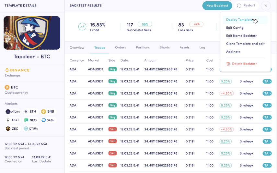Click the BTC quote currency coin icon
This screenshot has height=173, width=277.
[x=7, y=87]
